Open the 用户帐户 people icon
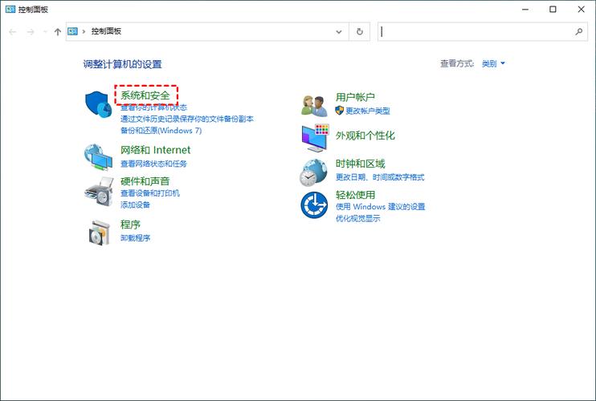This screenshot has height=401, width=596. pyautogui.click(x=314, y=106)
